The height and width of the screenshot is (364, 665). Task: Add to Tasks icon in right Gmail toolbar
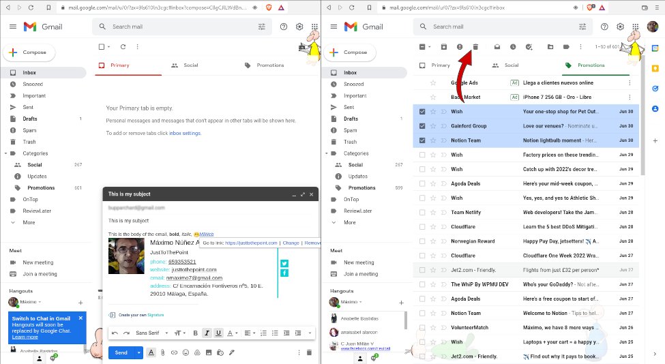(529, 46)
